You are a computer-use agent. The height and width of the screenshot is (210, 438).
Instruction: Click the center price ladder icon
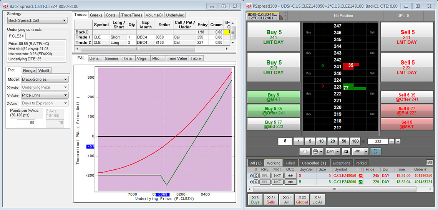[376, 152]
